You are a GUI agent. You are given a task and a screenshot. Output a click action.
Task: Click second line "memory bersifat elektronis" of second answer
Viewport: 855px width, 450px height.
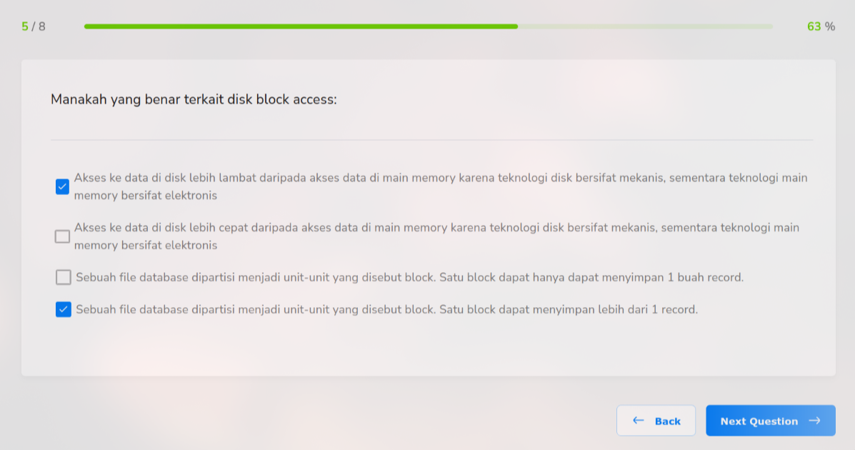click(x=146, y=245)
